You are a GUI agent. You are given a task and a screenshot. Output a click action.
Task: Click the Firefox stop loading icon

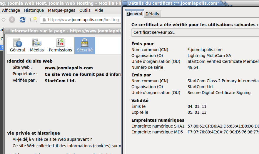pyautogui.click(x=12, y=20)
